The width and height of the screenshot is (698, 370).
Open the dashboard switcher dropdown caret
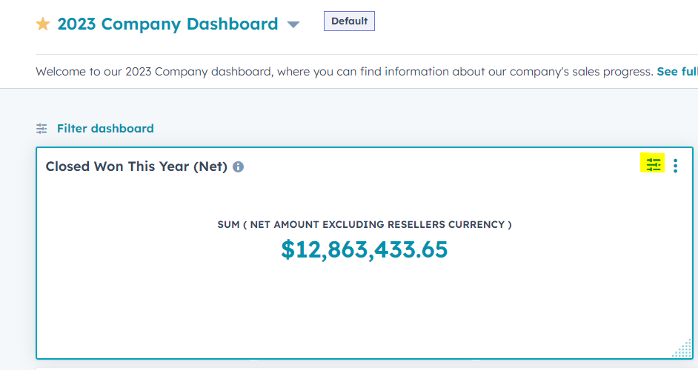293,25
